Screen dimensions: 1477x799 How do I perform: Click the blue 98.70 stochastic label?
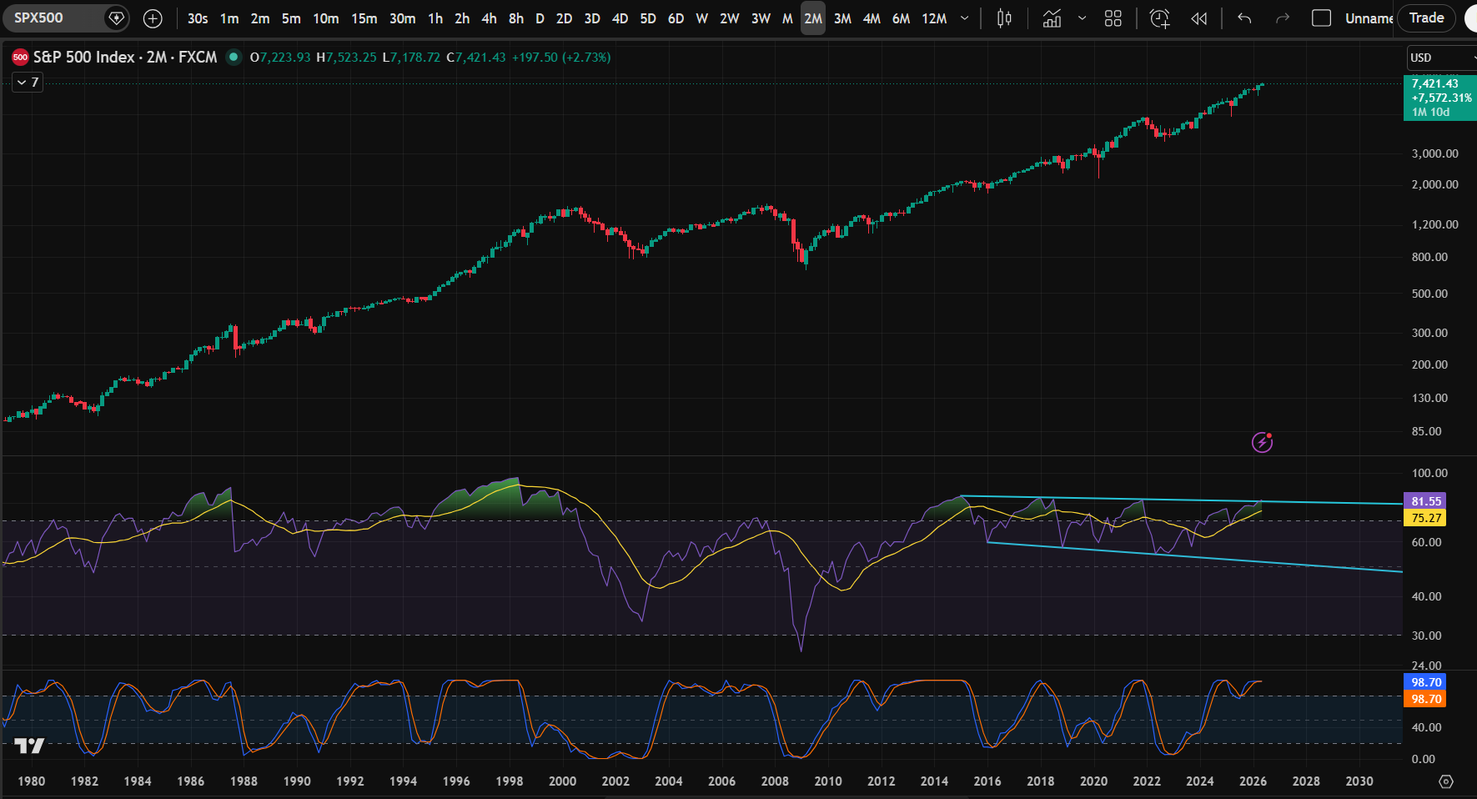[x=1426, y=682]
